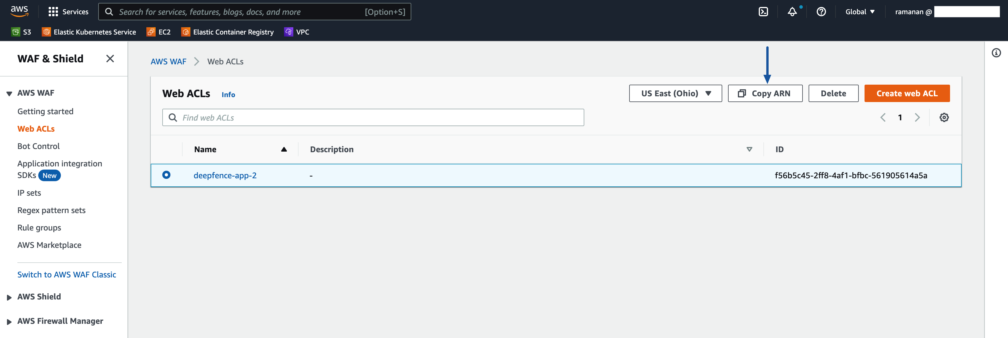
Task: Open IP sets in sidebar
Action: tap(29, 193)
